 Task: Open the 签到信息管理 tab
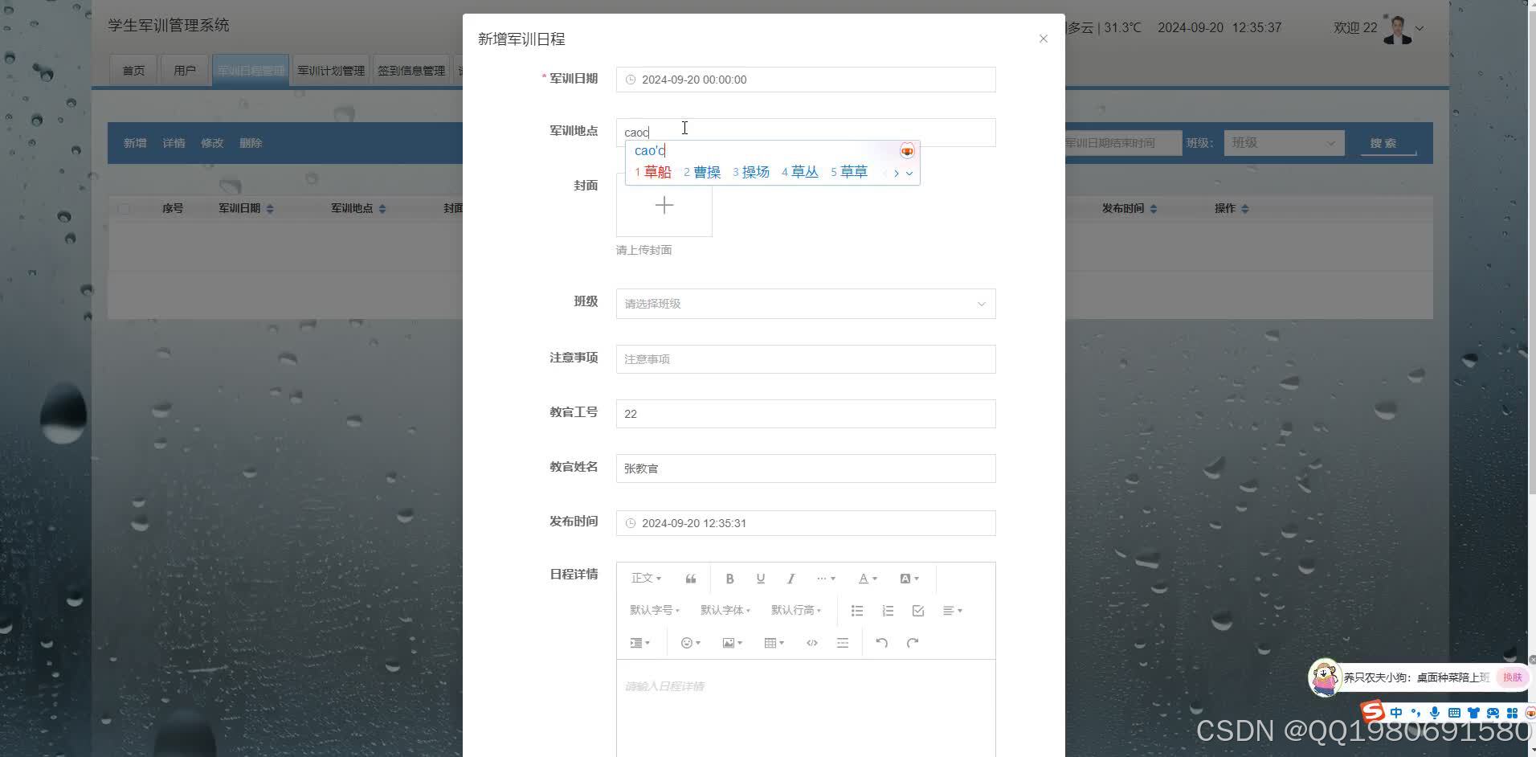pos(411,70)
